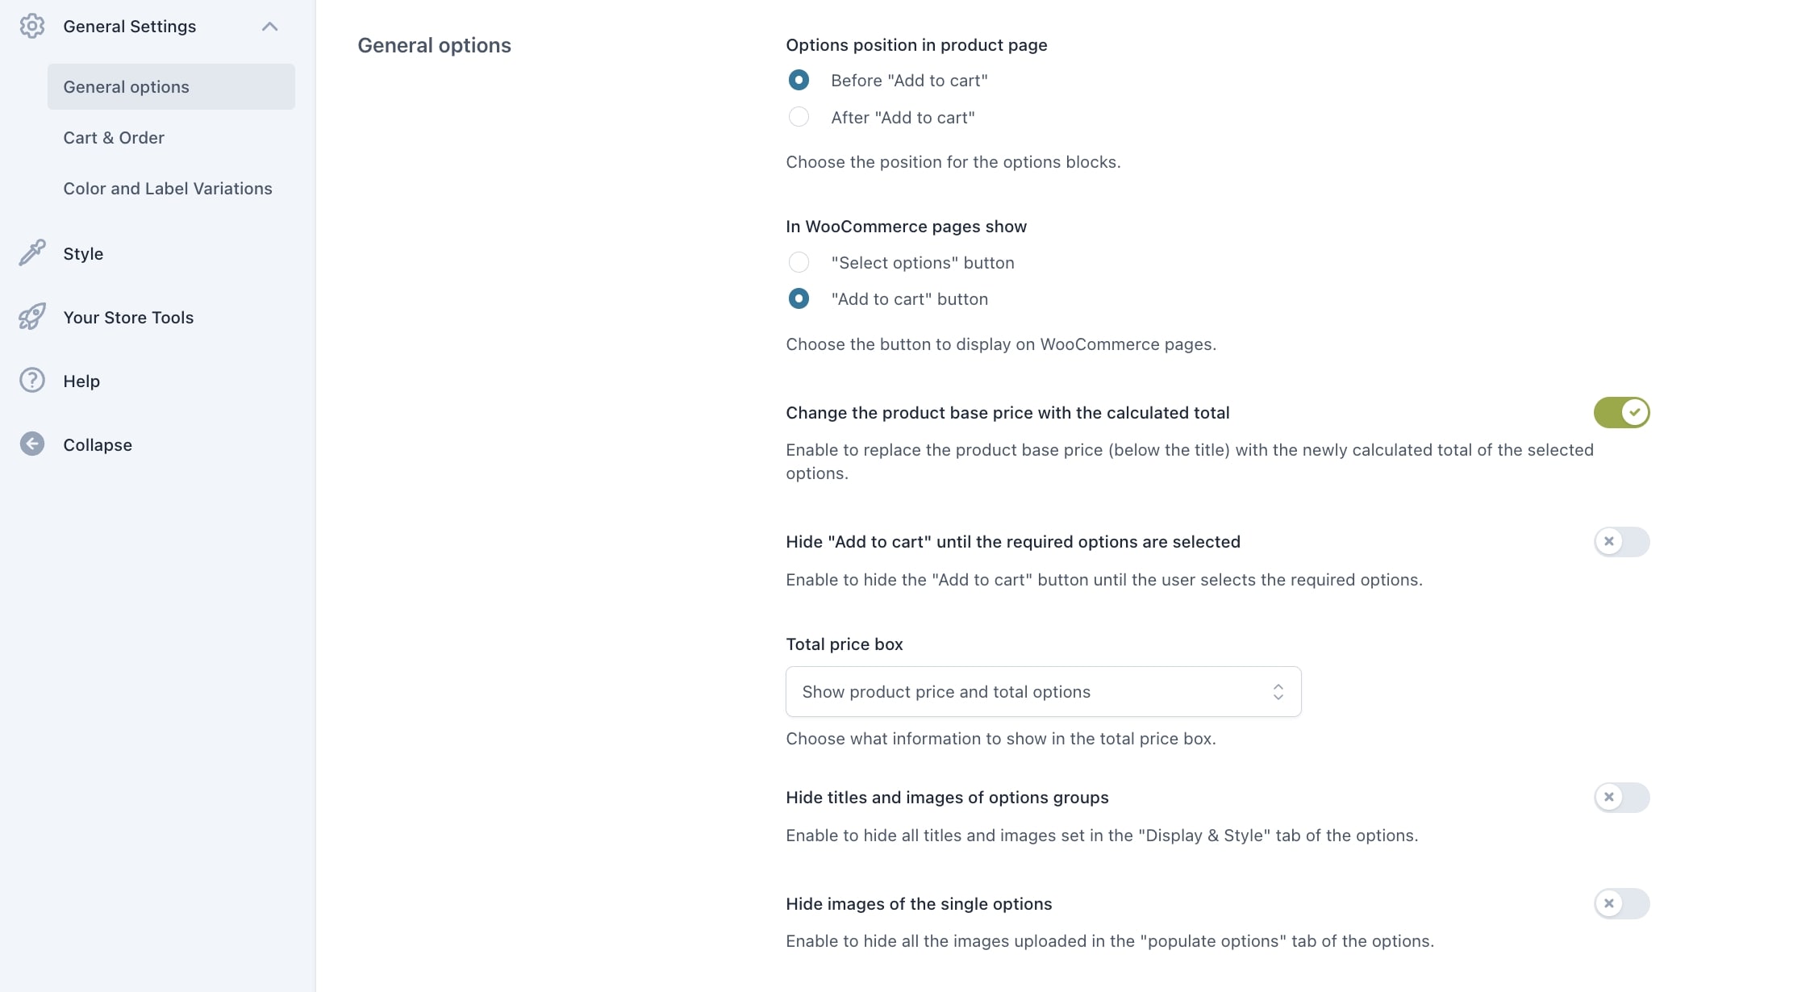Click the General Settings gear icon

click(32, 27)
